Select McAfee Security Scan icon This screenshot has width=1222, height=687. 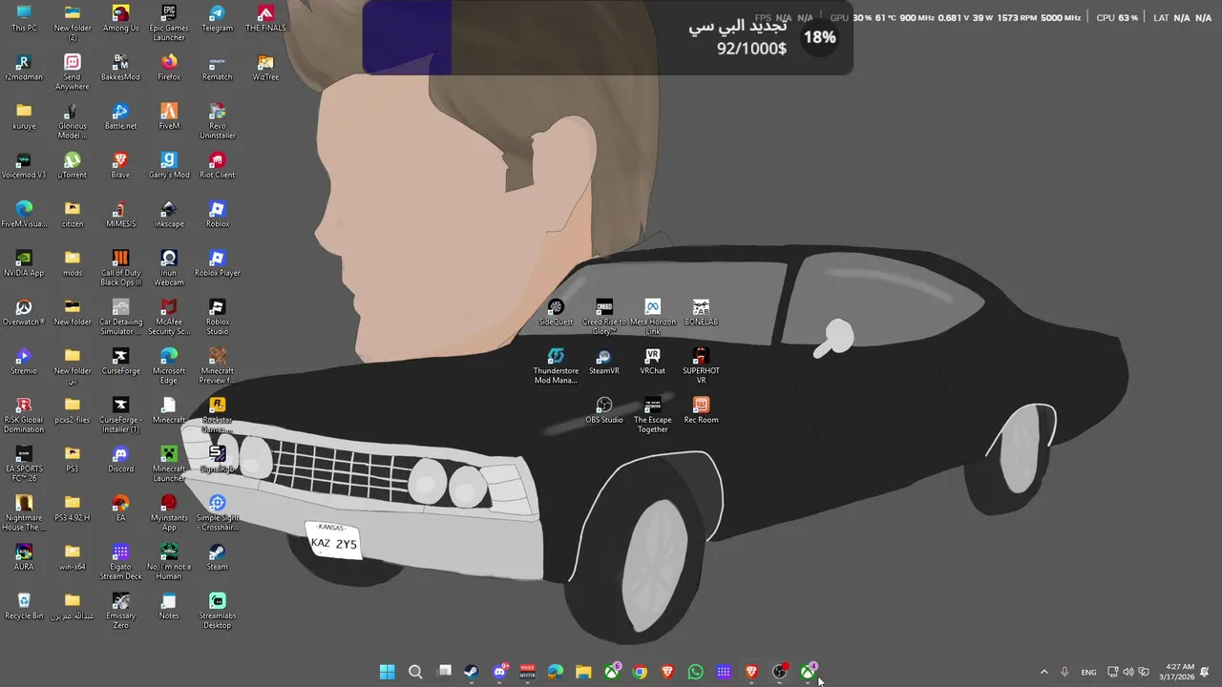click(x=169, y=316)
